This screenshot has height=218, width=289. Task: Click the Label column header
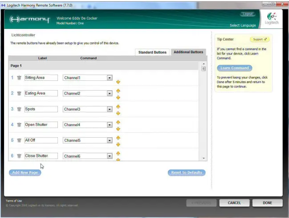[42, 58]
